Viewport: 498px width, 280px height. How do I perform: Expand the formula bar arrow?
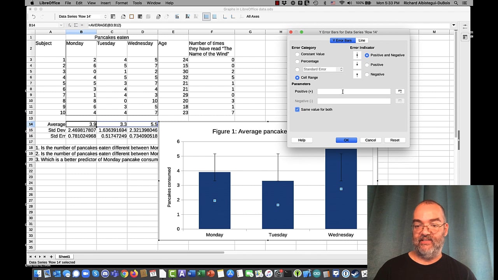point(454,25)
